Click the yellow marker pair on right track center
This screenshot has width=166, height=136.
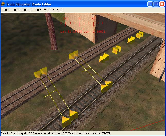106,86
